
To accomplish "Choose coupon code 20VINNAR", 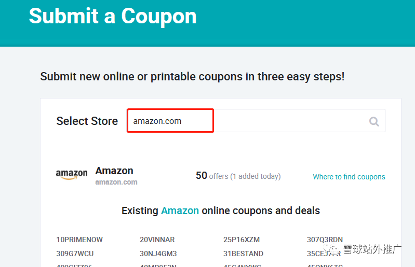I will tap(157, 240).
